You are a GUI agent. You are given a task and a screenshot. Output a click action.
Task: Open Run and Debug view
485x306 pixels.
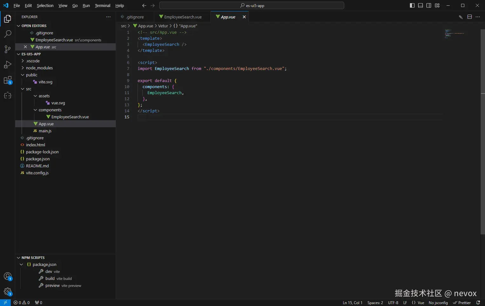click(x=8, y=65)
